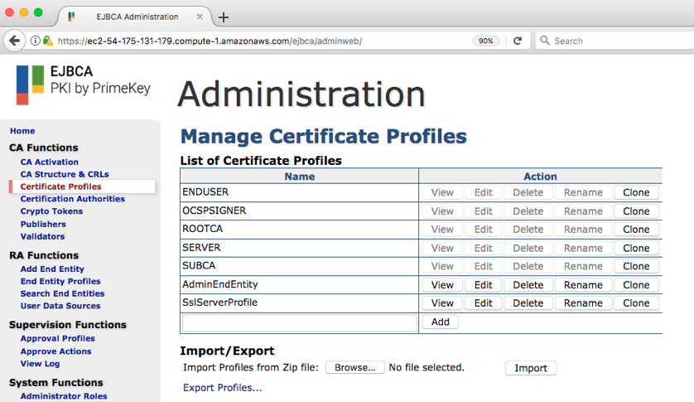Clone the ENDUSER certificate profile
This screenshot has width=694, height=402.
click(x=636, y=192)
